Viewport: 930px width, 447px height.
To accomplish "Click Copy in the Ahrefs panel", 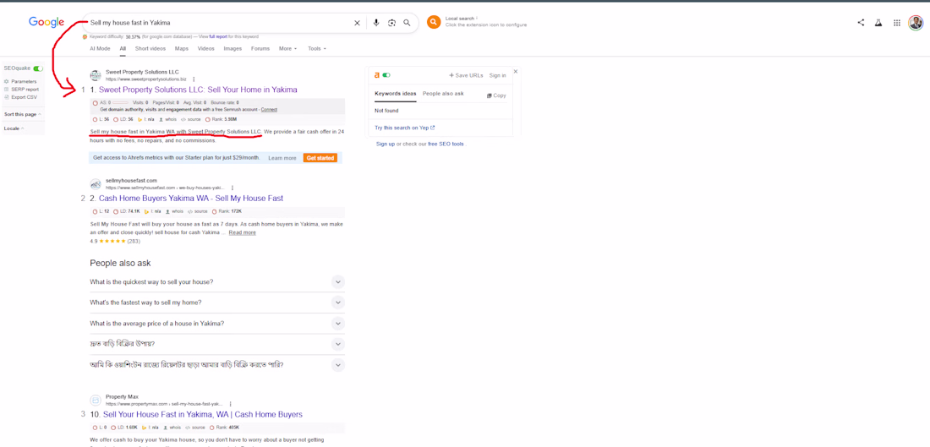I will (496, 95).
